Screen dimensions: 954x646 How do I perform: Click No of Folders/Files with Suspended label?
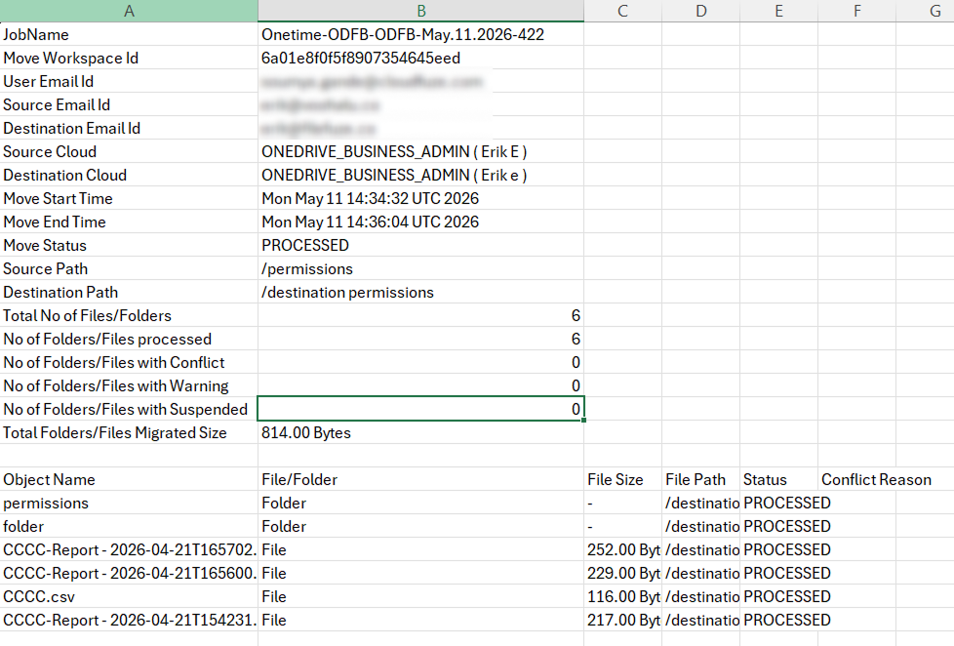pyautogui.click(x=125, y=409)
